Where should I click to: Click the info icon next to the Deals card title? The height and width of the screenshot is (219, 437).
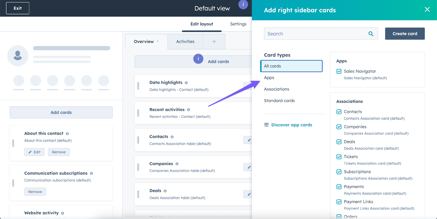165,191
